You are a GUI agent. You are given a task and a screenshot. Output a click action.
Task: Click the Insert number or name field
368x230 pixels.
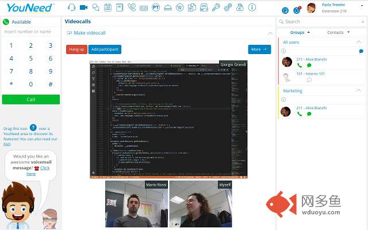tap(30, 32)
